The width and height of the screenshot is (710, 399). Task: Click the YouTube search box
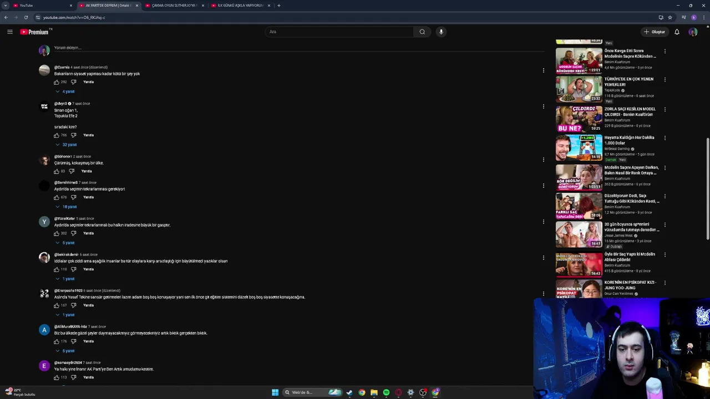click(339, 32)
